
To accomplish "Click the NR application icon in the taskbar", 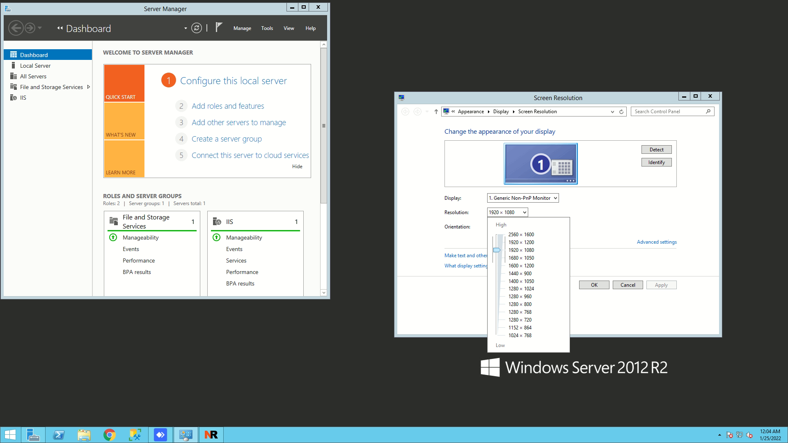I will coord(211,435).
